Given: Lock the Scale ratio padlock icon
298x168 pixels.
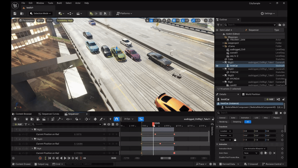Looking at the screenshot, I should click(x=235, y=140).
